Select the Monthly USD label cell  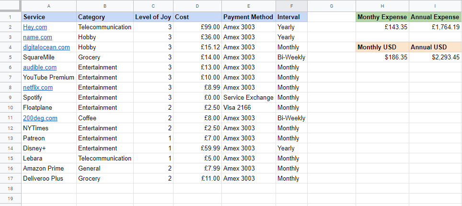(x=382, y=47)
